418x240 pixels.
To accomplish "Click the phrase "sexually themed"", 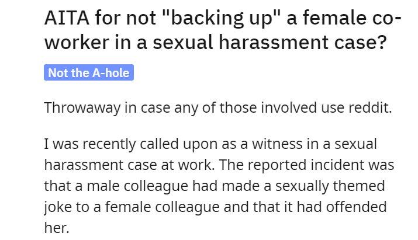I will [x=330, y=186].
